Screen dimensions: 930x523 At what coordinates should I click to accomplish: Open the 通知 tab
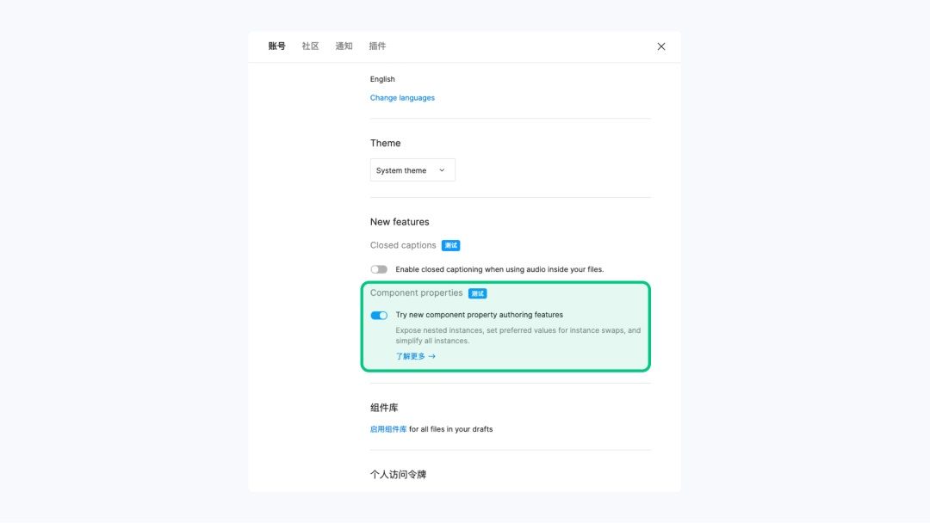[x=344, y=46]
